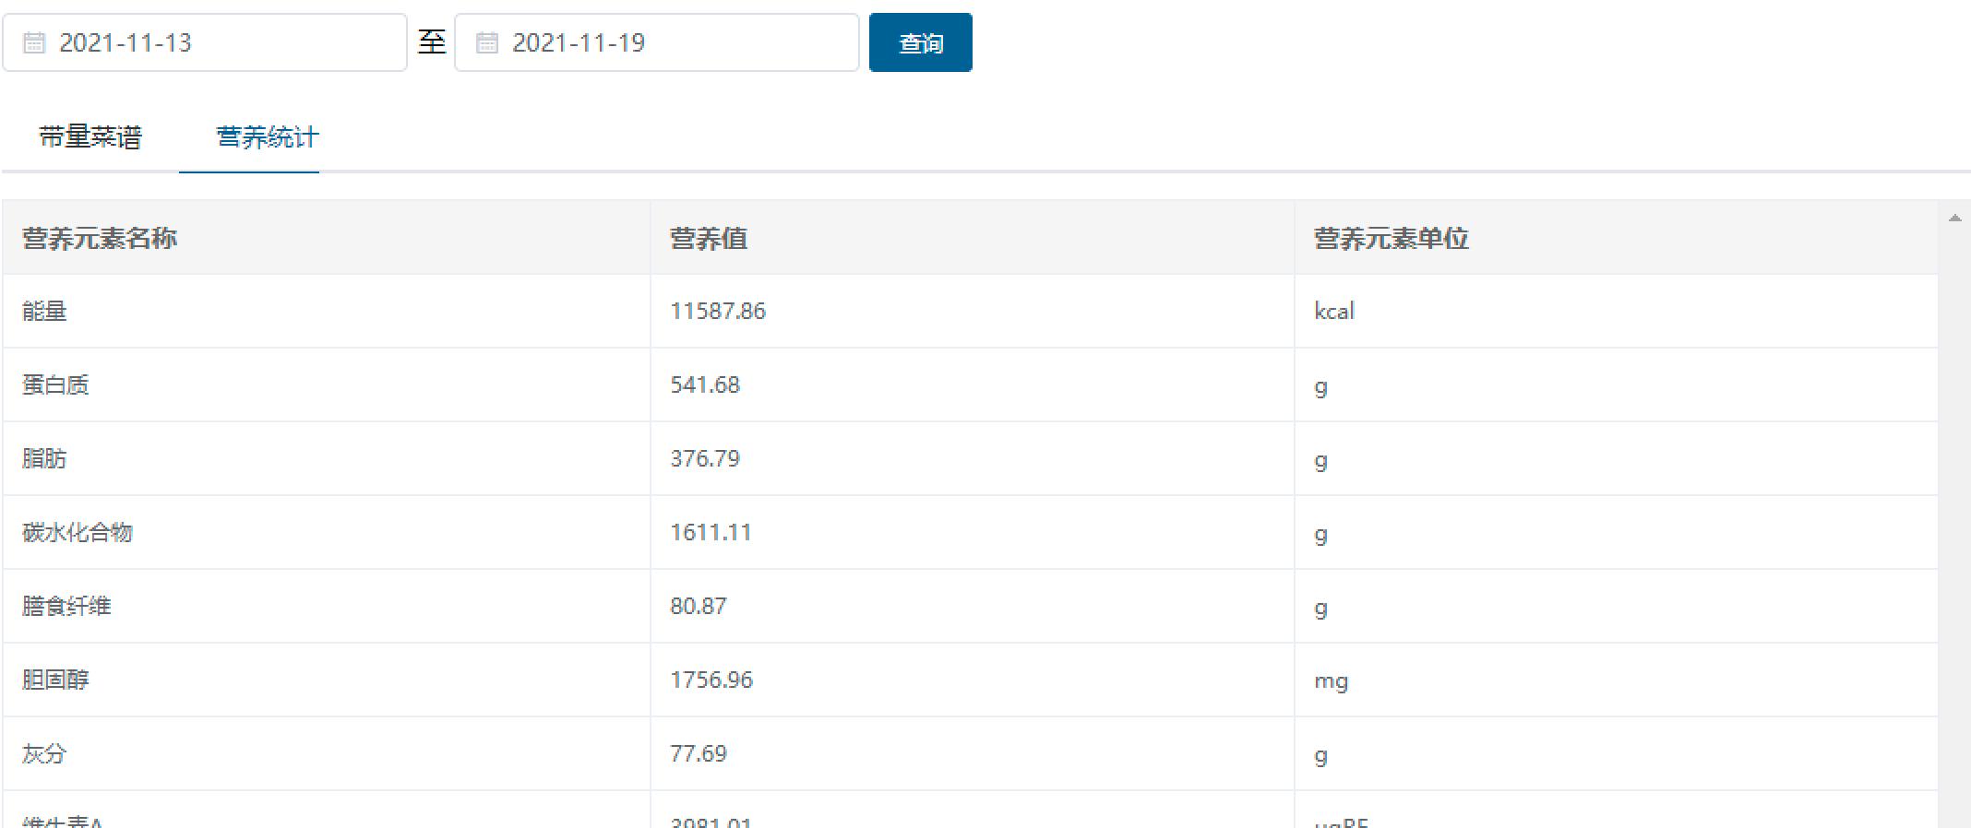Select the 营养统计 tab
Screen dimensions: 1971x828
[x=267, y=137]
